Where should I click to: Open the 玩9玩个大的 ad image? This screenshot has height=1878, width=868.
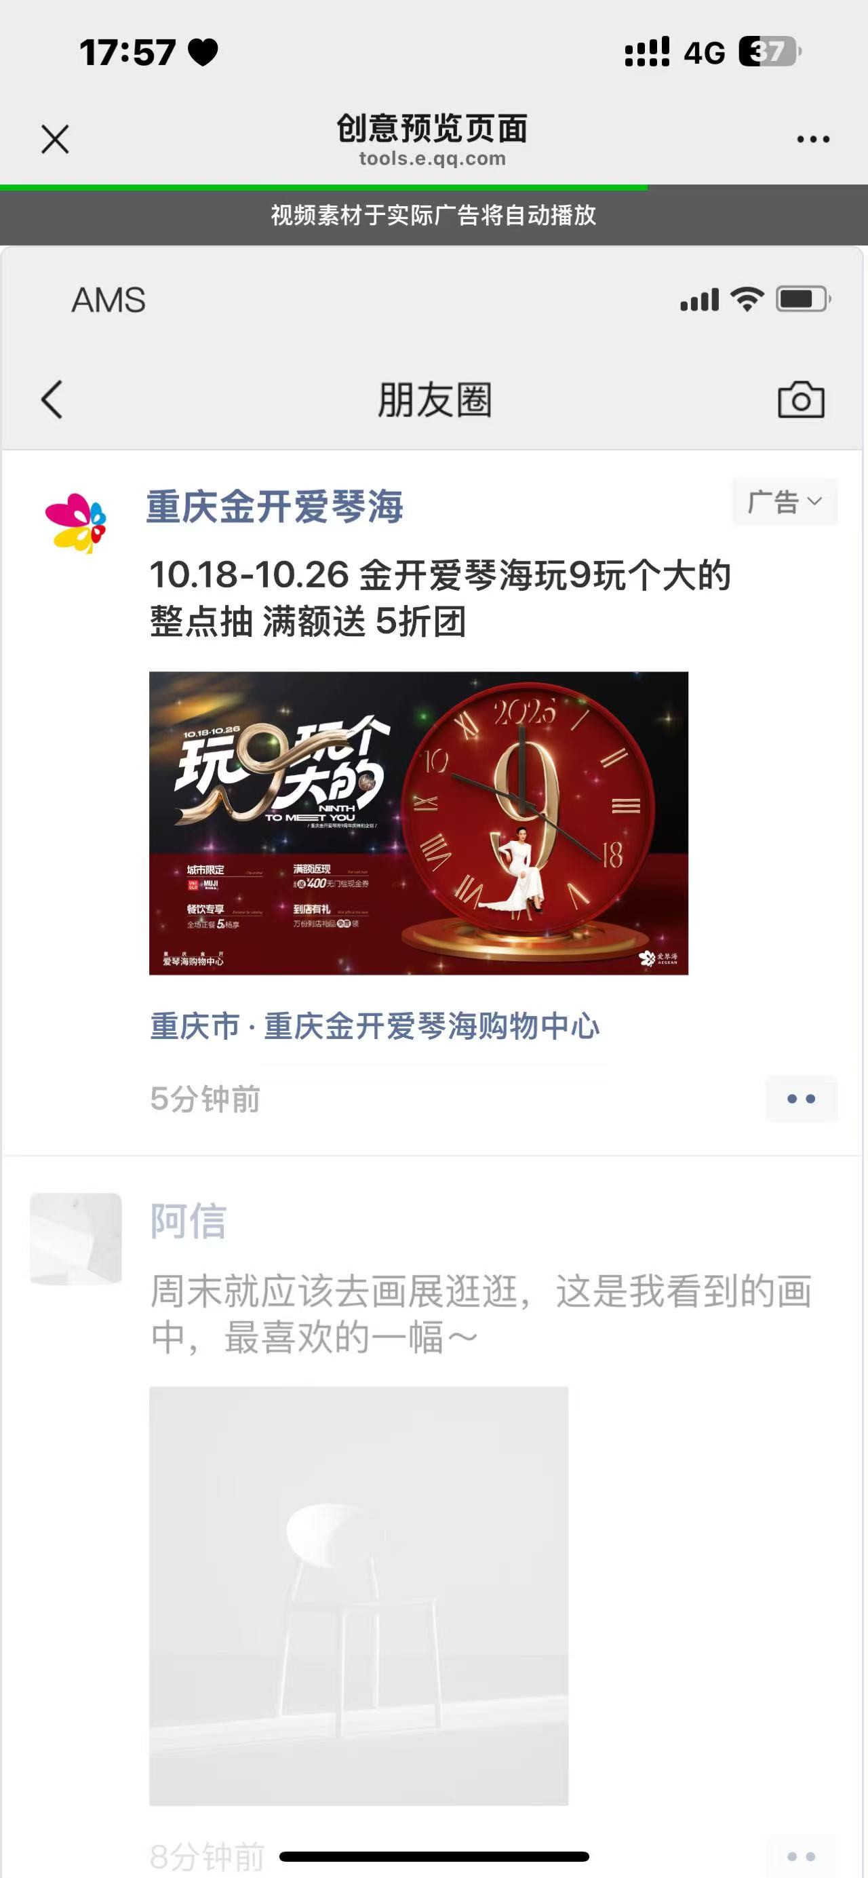[x=418, y=823]
